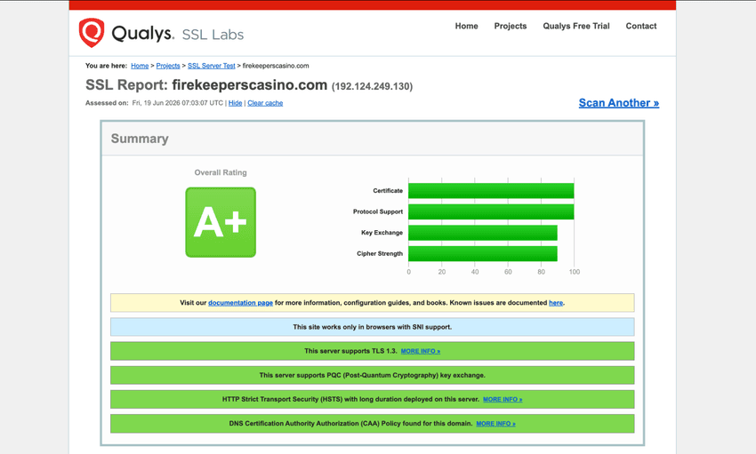Click the chart axis value '100'
The height and width of the screenshot is (454, 756).
click(x=575, y=272)
